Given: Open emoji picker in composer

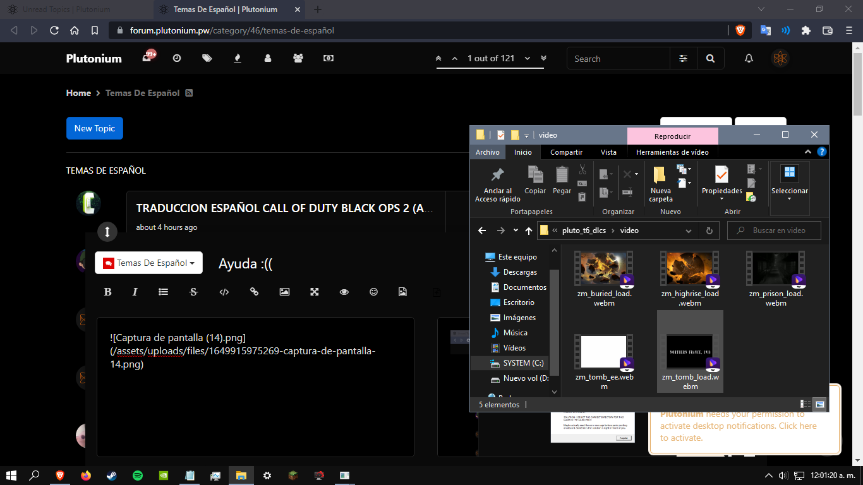Looking at the screenshot, I should point(373,292).
